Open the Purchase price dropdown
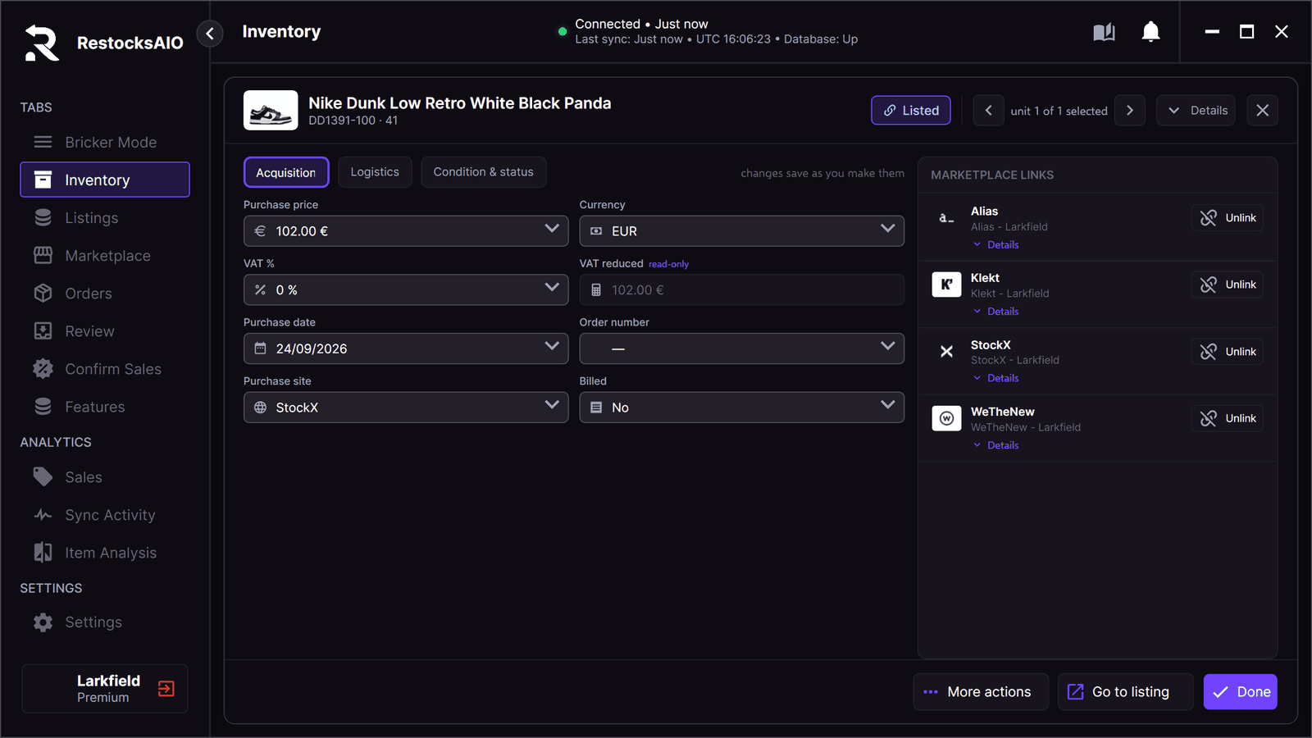Screen dimensions: 1312x738 click(406, 231)
